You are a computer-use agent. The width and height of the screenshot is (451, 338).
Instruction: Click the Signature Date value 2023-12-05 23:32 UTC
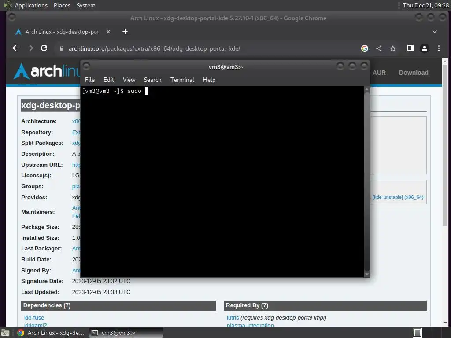coord(101,281)
